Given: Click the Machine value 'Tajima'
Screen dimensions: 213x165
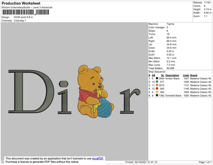Looking at the screenshot, I should pyautogui.click(x=170, y=24).
